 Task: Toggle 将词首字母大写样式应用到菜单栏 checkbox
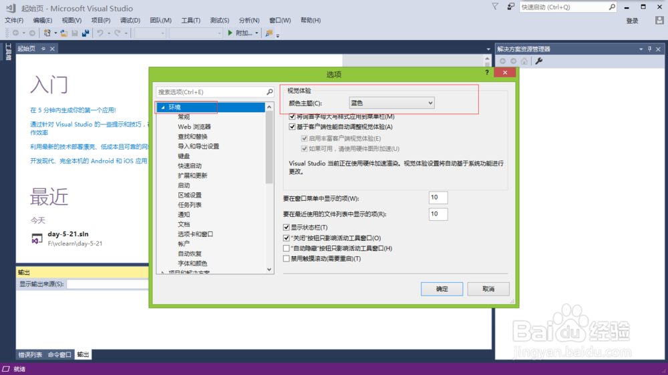tap(293, 116)
